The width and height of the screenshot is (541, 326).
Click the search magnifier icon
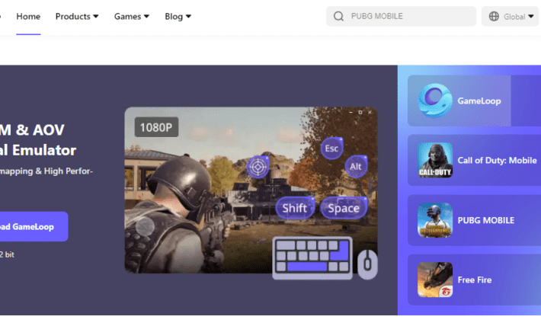point(338,16)
